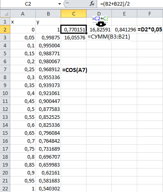Click the fill handle of cell C2
Viewport: 163px width, 192px height.
[x=86, y=33]
